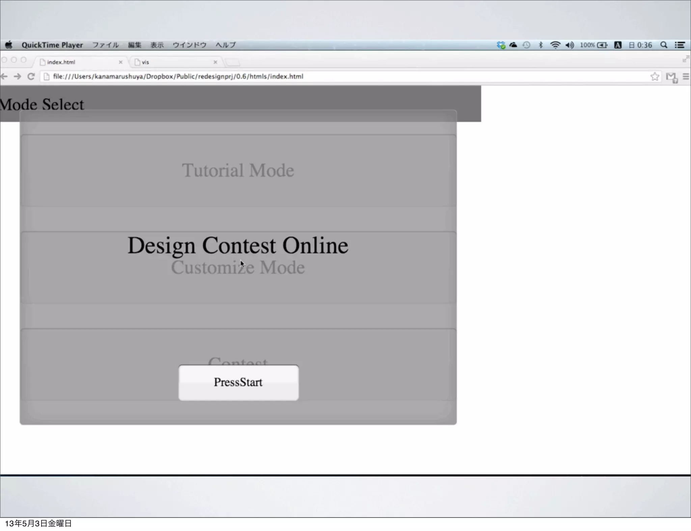
Task: Open the ウインドウ menu
Action: pyautogui.click(x=189, y=45)
